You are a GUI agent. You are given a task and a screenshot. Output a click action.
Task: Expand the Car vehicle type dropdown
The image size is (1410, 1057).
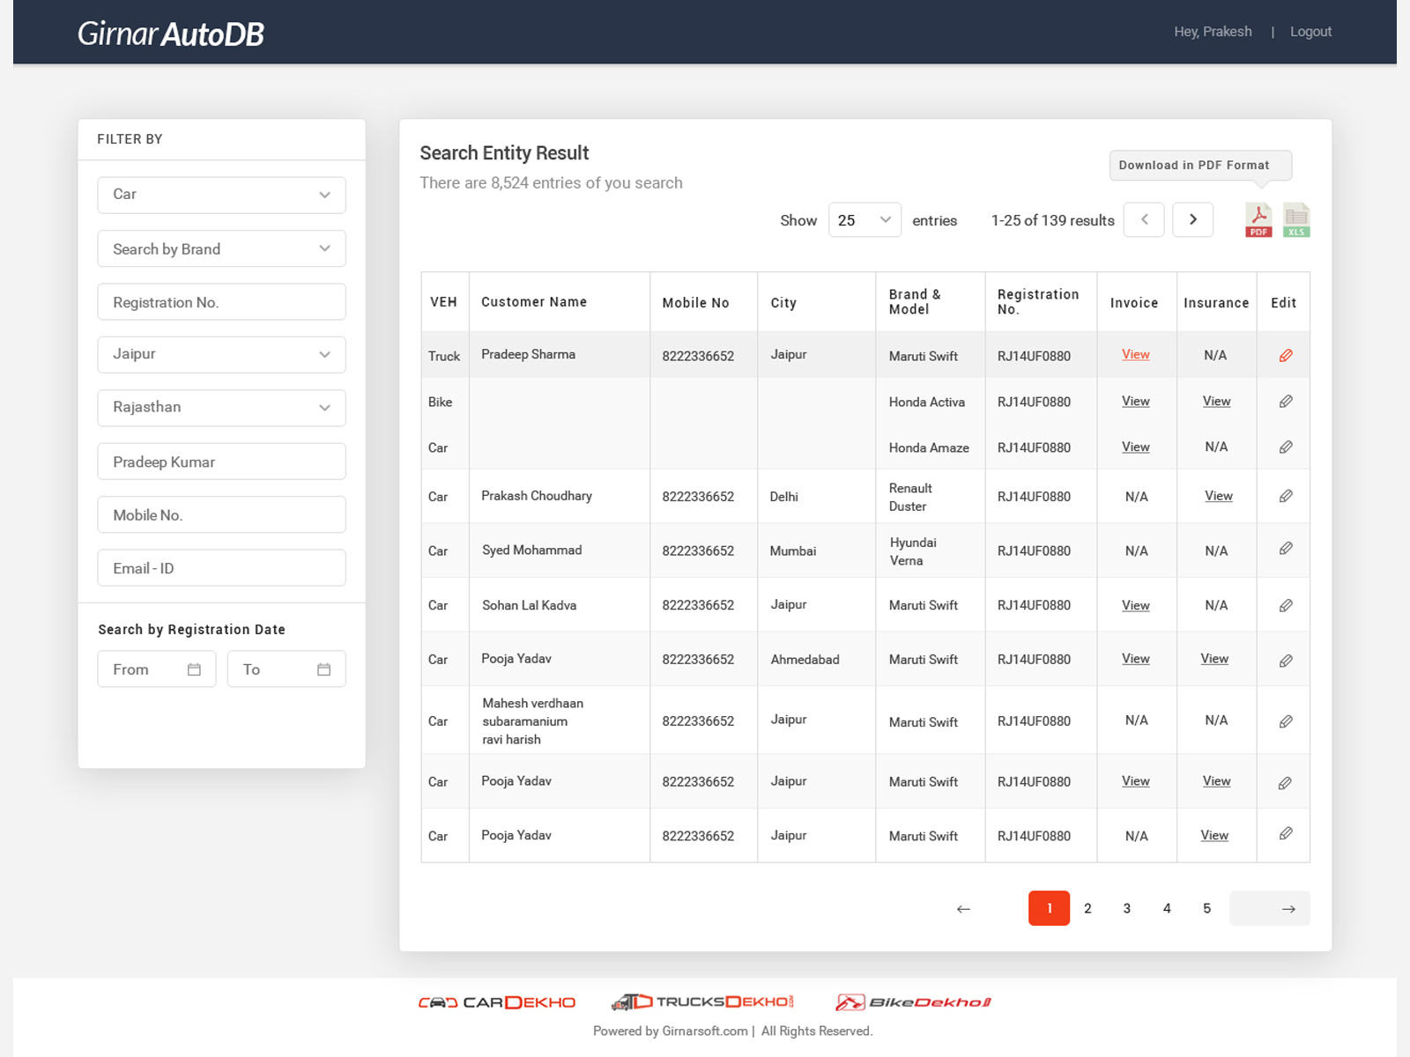[x=221, y=195]
